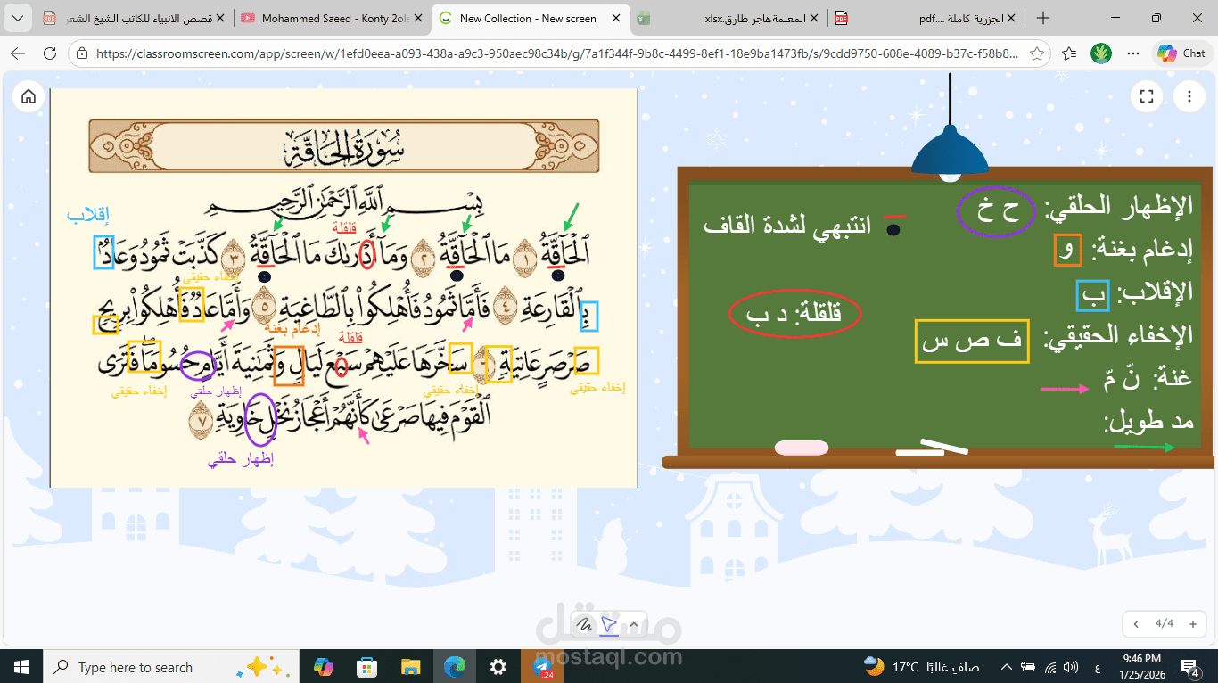Click the 4/4 page indicator

(1165, 624)
